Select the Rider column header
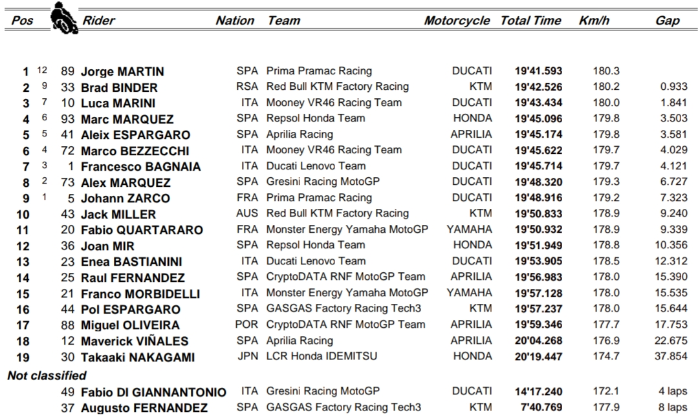This screenshot has height=417, width=698. tap(98, 21)
